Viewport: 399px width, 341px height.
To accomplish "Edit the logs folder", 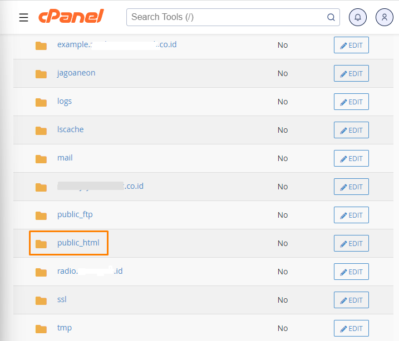I will (x=351, y=102).
